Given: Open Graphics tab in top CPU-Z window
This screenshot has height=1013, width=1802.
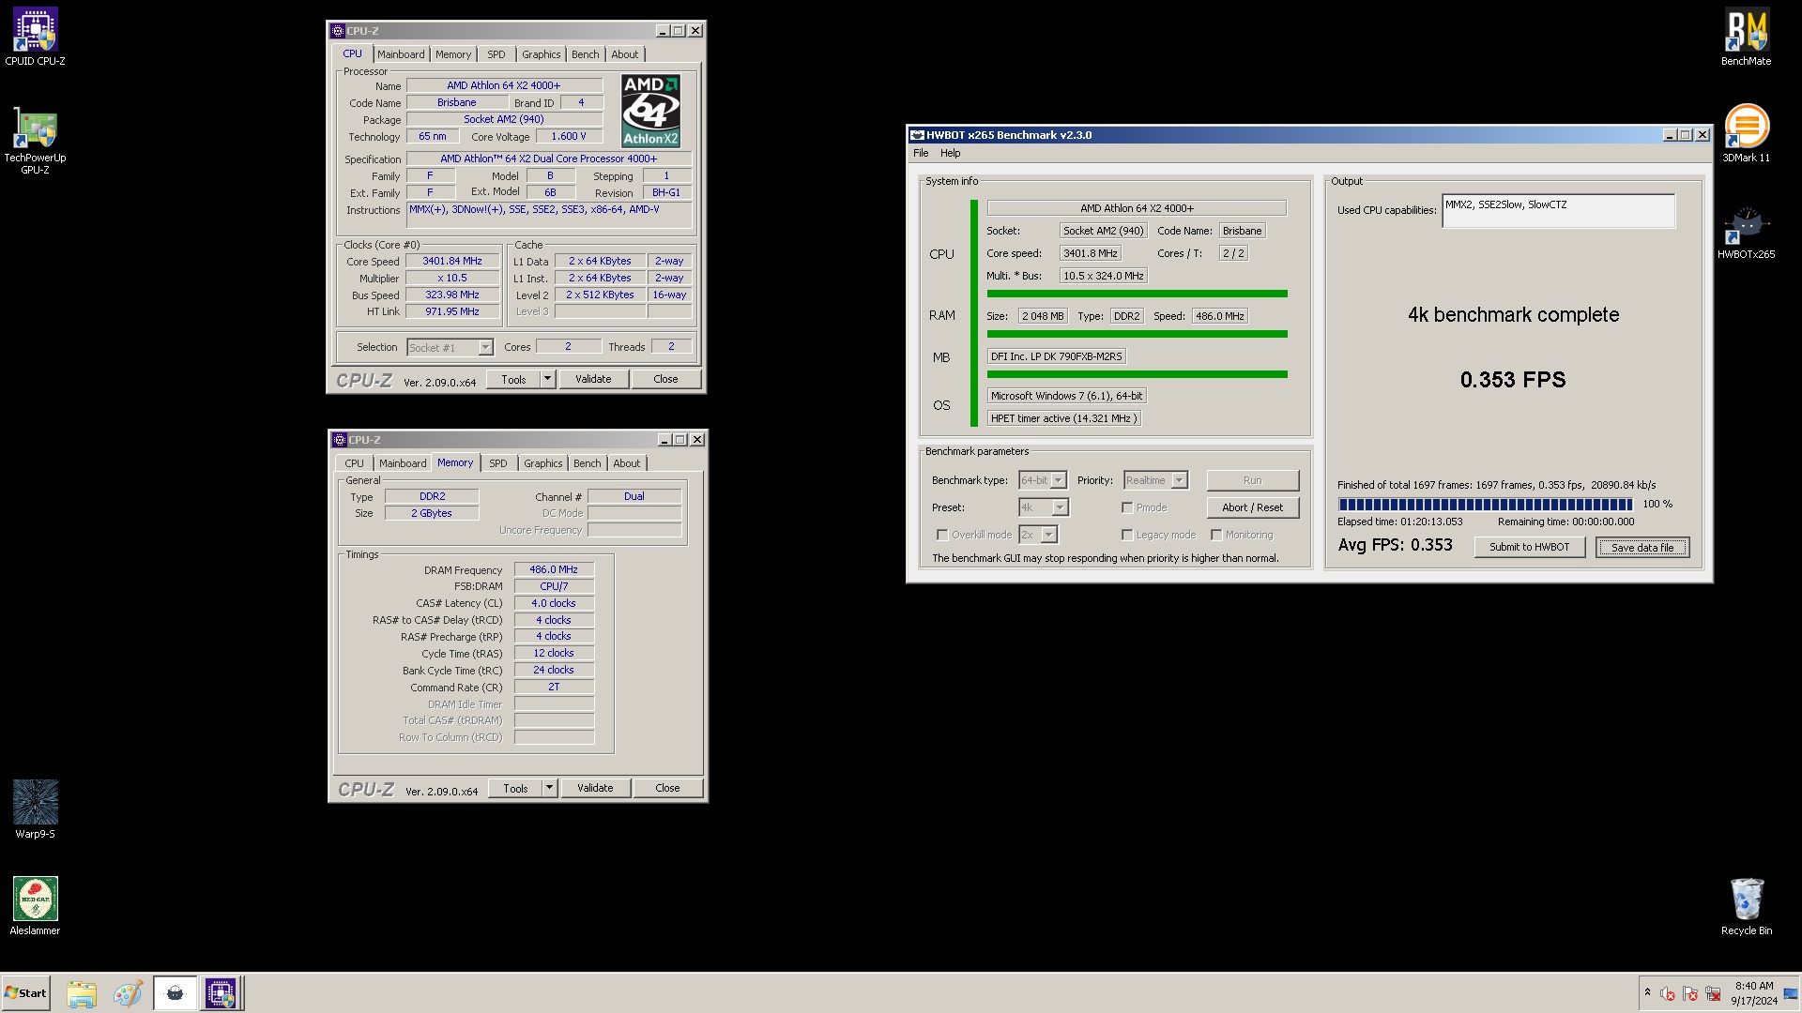Looking at the screenshot, I should click(542, 54).
